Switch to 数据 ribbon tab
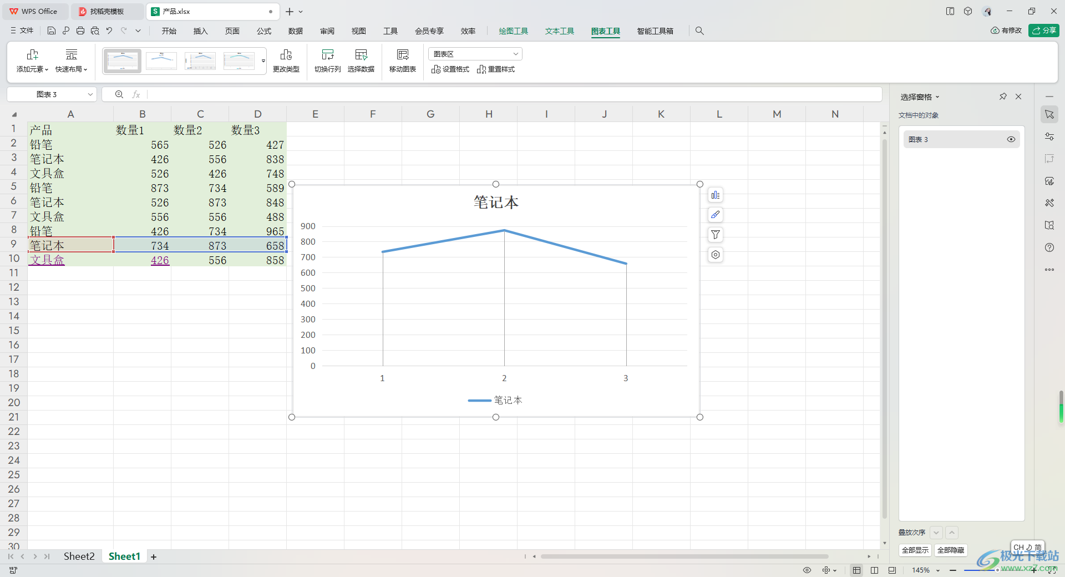 pos(296,31)
